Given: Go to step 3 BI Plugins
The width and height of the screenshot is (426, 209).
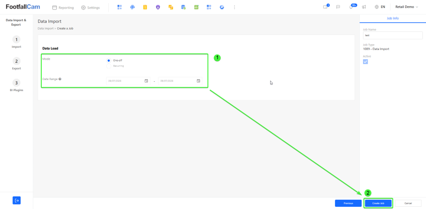Looking at the screenshot, I should tap(16, 85).
